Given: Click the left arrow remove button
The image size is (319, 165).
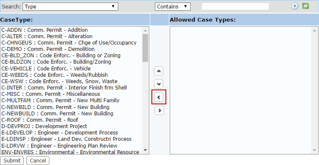Looking at the screenshot, I should [159, 97].
